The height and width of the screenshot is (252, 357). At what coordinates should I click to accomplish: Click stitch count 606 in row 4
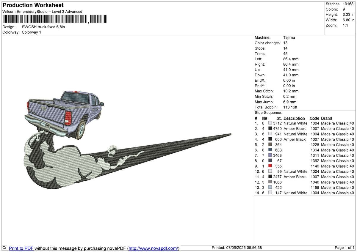click(278, 139)
